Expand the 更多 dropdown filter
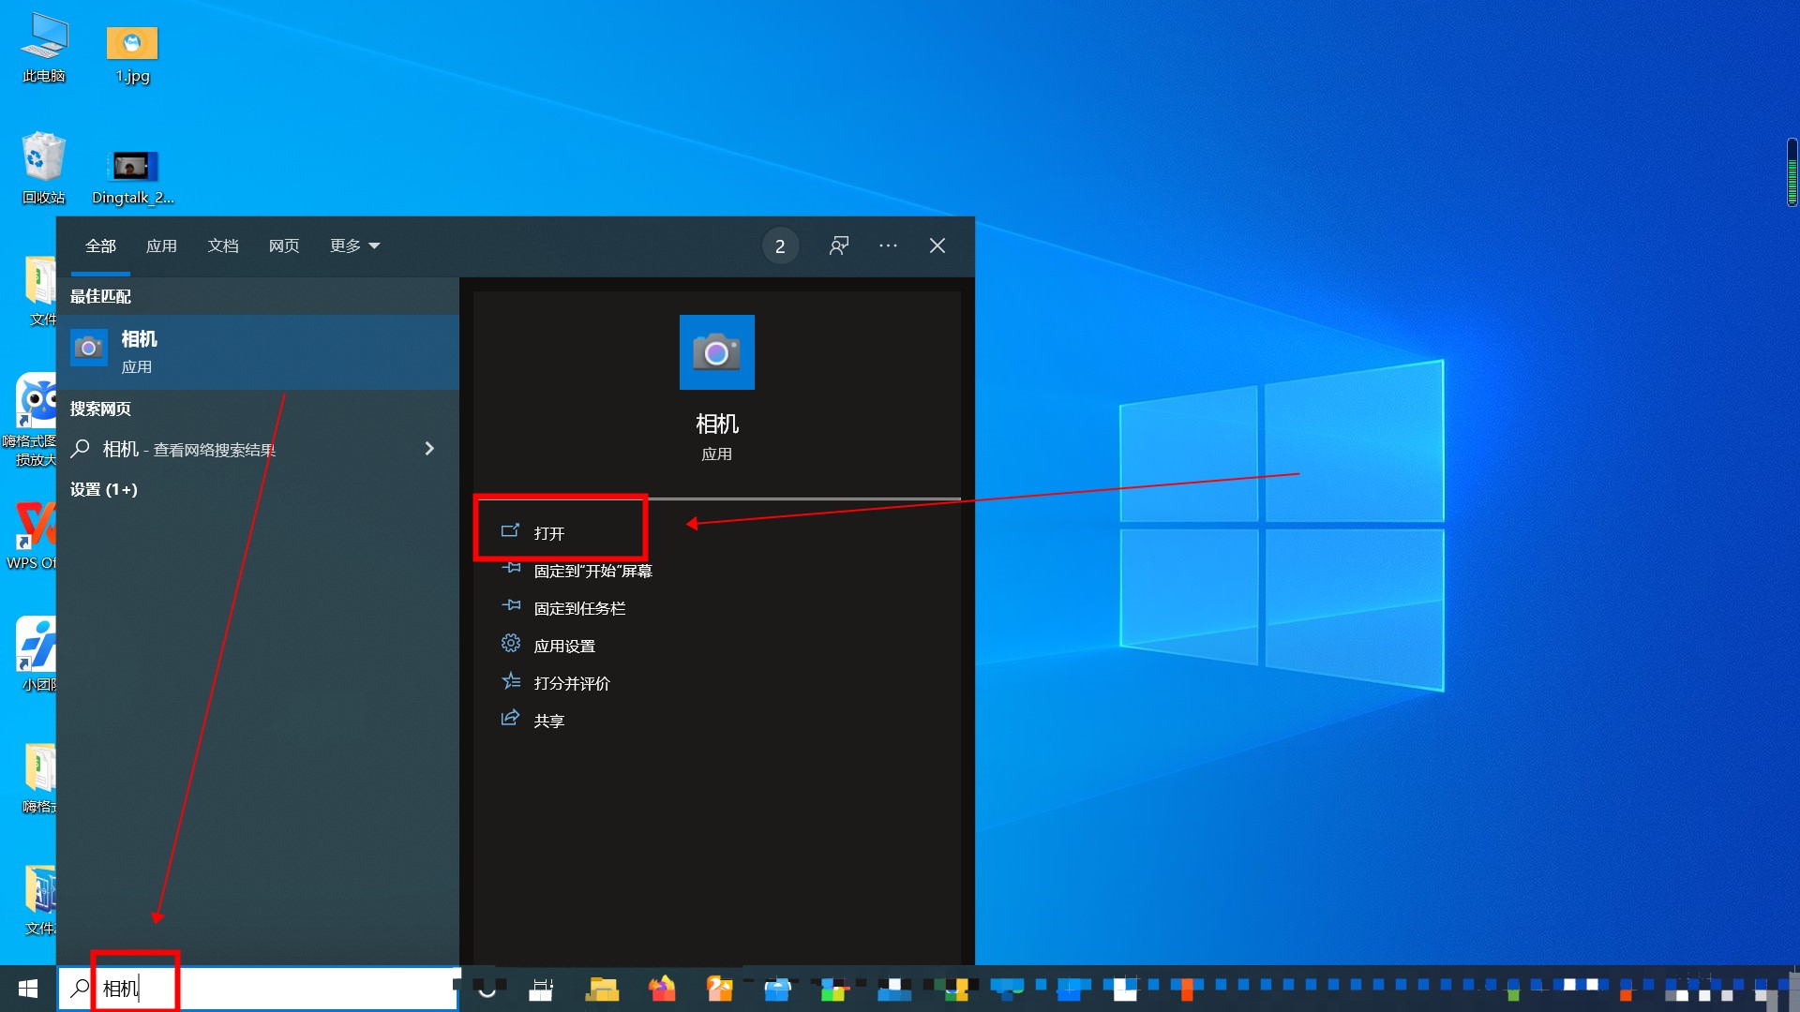This screenshot has width=1800, height=1012. pyautogui.click(x=354, y=246)
